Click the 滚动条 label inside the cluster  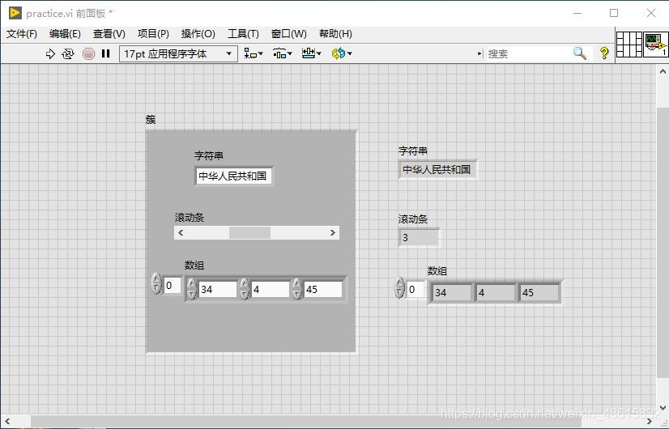pos(190,218)
